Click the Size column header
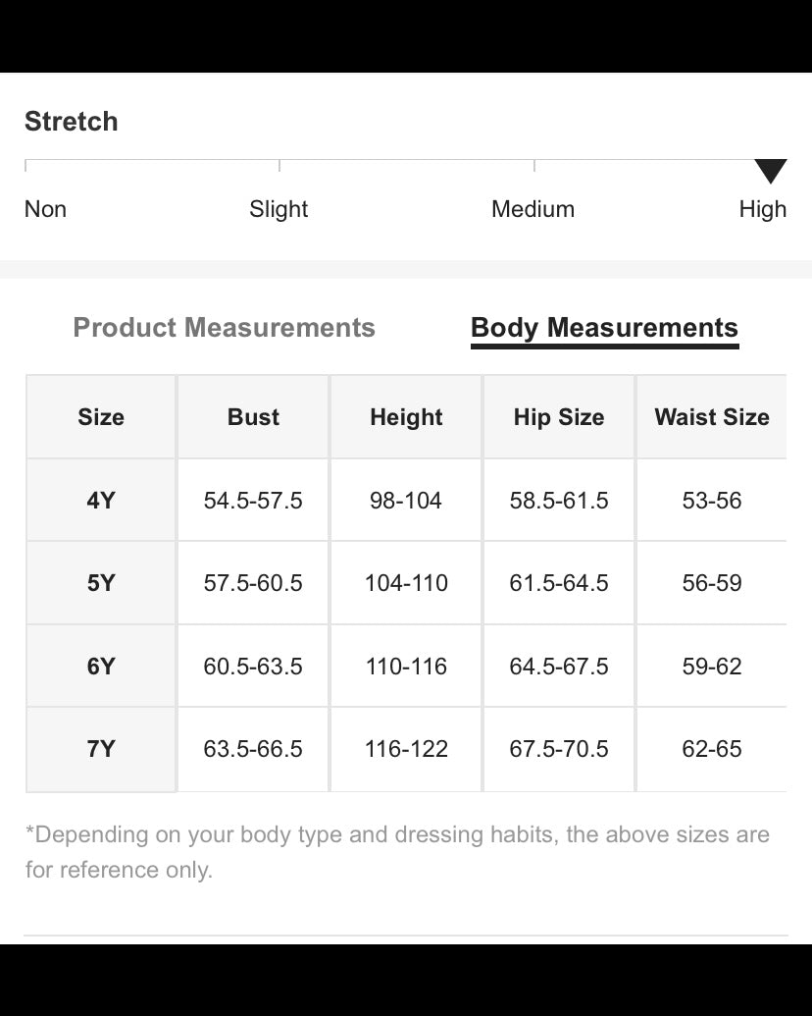The image size is (812, 1016). (x=100, y=416)
